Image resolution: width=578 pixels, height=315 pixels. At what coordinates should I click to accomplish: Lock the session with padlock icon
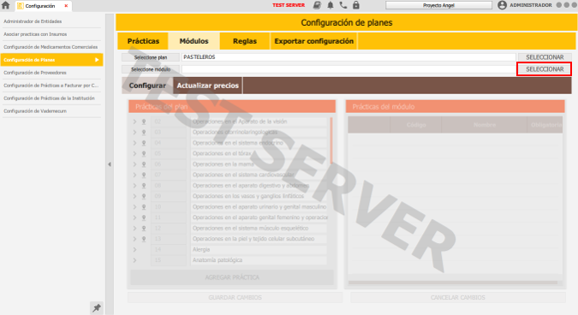click(x=356, y=5)
